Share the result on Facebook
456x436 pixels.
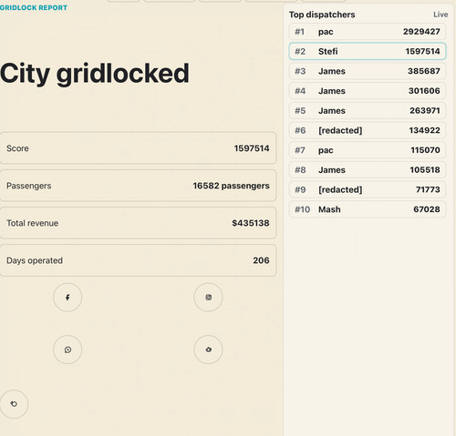coord(67,298)
